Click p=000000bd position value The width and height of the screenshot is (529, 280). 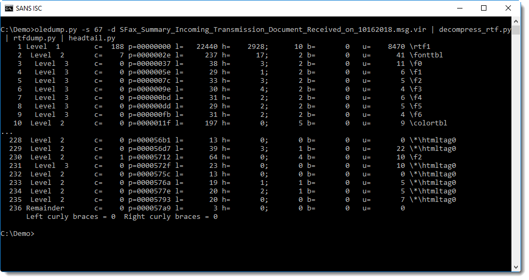tap(150, 97)
